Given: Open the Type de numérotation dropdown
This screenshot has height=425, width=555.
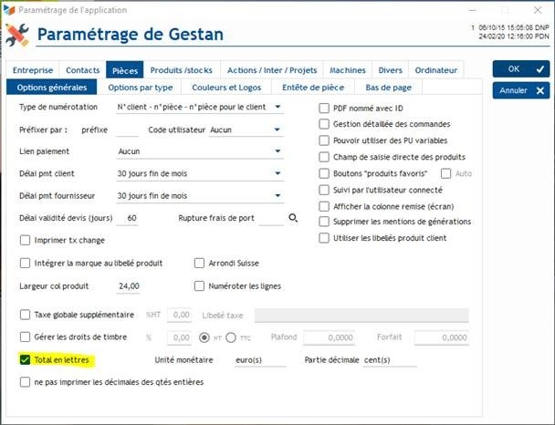Looking at the screenshot, I should [277, 108].
